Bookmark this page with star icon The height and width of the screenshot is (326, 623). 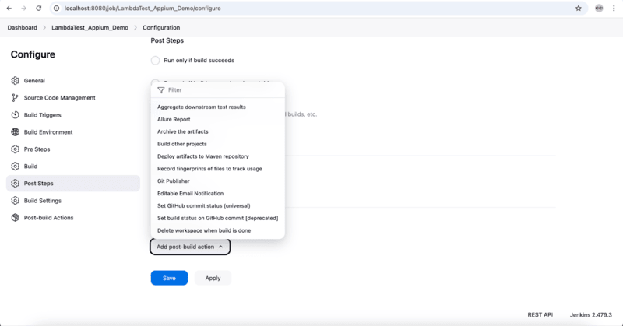pyautogui.click(x=579, y=9)
